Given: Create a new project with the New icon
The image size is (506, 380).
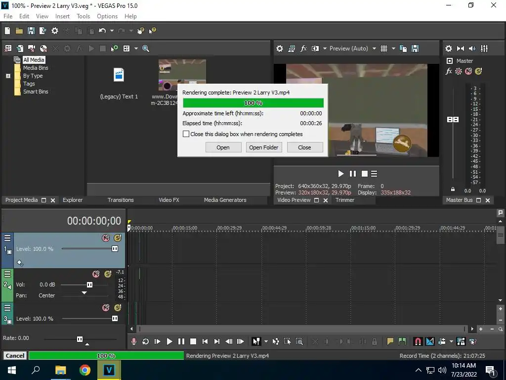Looking at the screenshot, I should click(7, 31).
